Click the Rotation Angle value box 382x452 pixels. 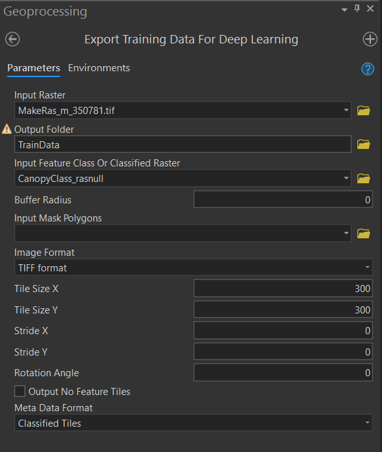click(x=283, y=372)
